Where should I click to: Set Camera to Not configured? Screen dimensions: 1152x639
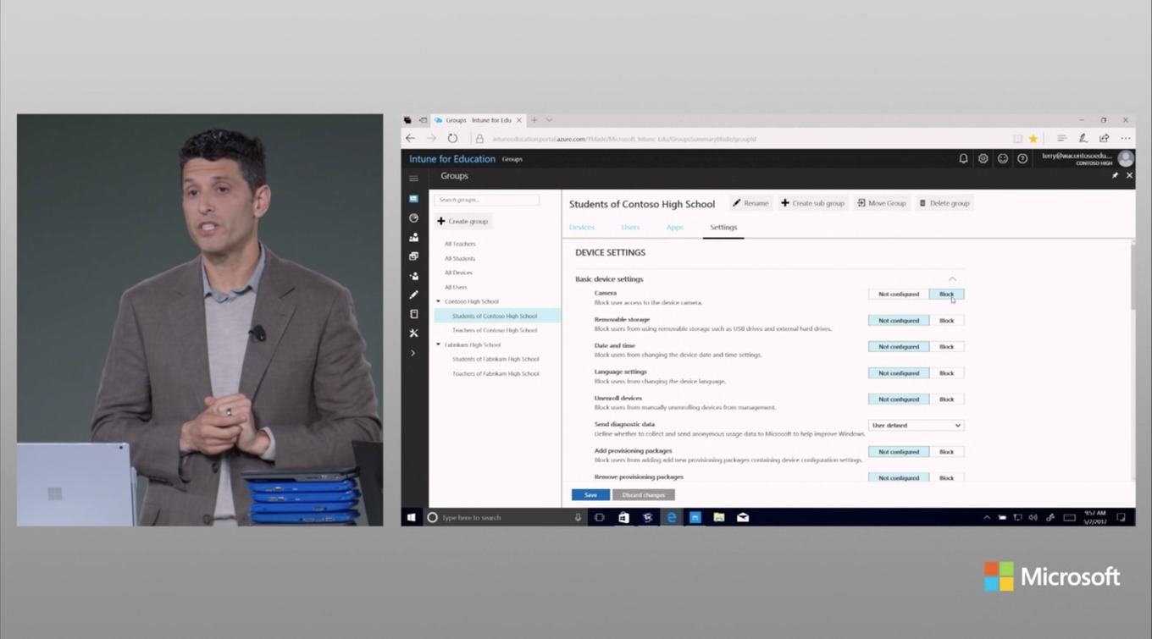point(899,295)
